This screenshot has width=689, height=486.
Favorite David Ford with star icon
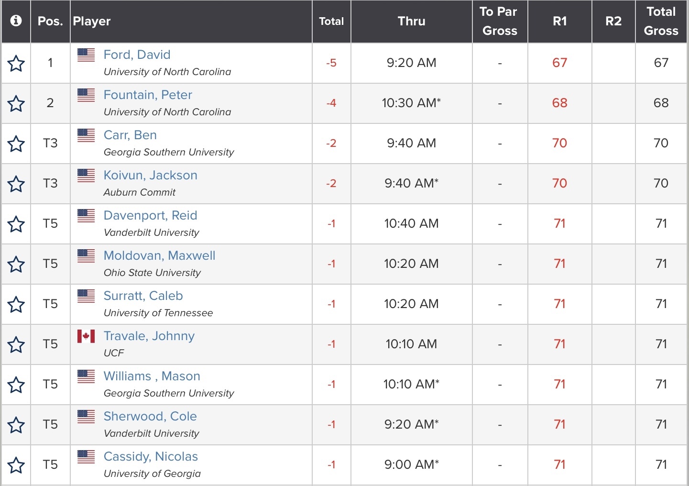coord(16,63)
